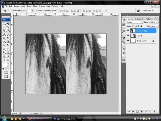Open the Workspace dropdown
Screen dimensions: 161x121
click(148, 10)
